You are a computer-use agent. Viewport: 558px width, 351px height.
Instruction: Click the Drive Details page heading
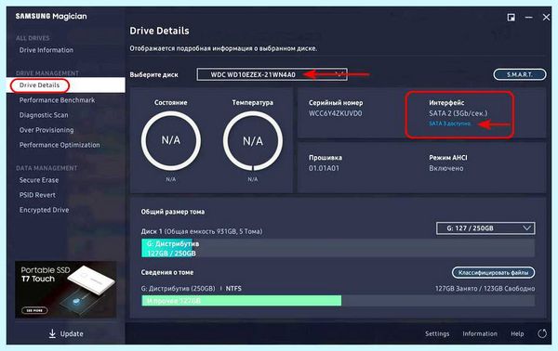[x=159, y=31]
